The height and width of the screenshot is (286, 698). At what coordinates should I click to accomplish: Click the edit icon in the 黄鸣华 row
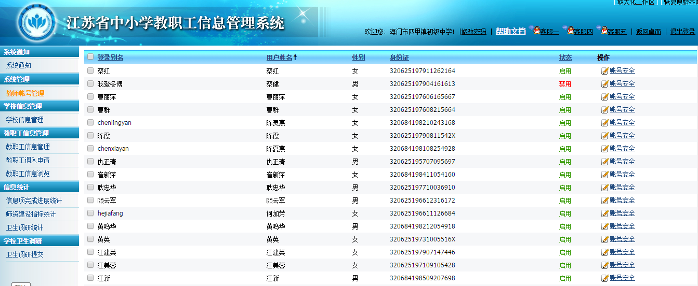pyautogui.click(x=605, y=226)
